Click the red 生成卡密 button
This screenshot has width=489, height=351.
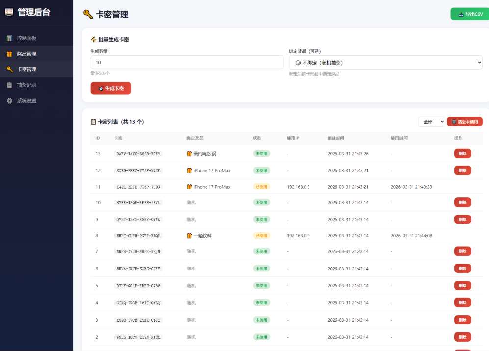(x=111, y=88)
